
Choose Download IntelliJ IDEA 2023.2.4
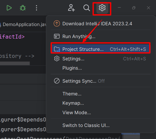tap(97, 24)
